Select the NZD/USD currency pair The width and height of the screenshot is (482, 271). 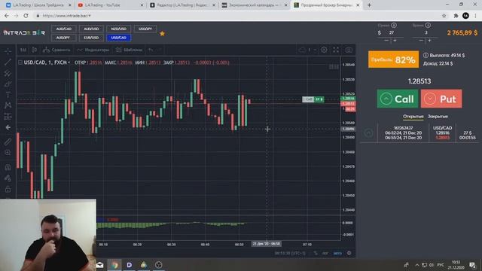click(x=119, y=29)
